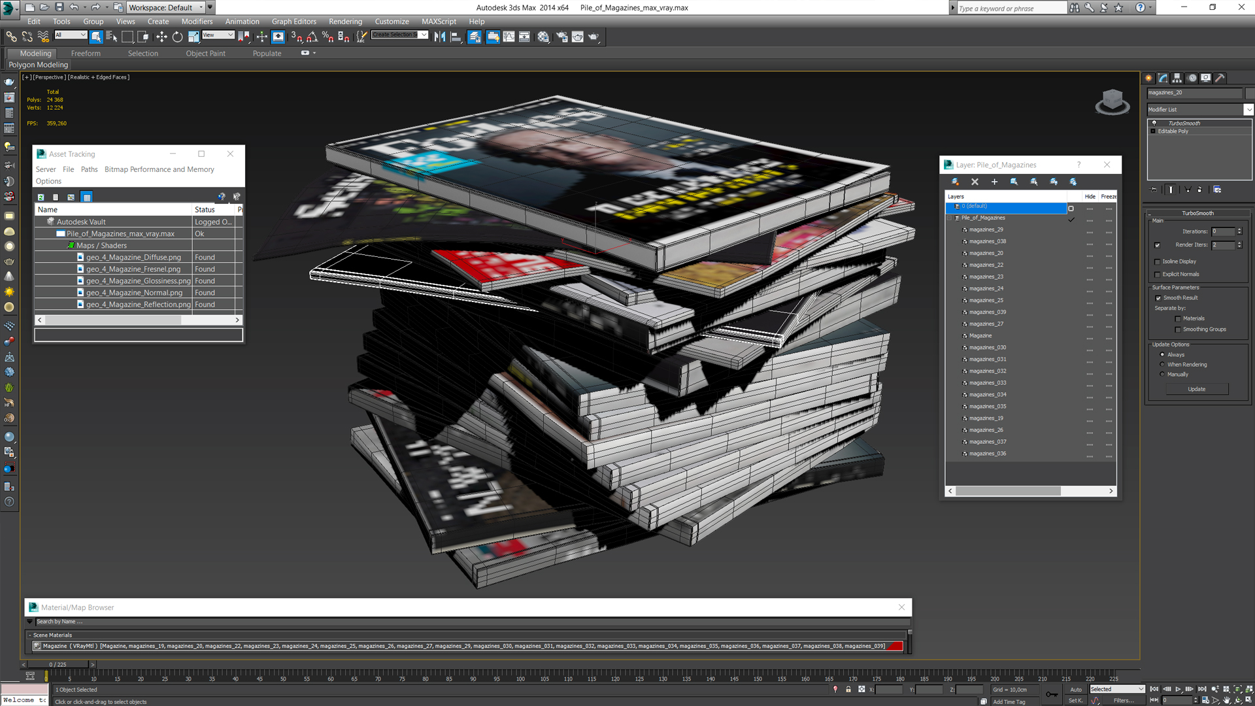The height and width of the screenshot is (706, 1255).
Task: Choose the Select and Rotate tool
Action: tap(177, 37)
